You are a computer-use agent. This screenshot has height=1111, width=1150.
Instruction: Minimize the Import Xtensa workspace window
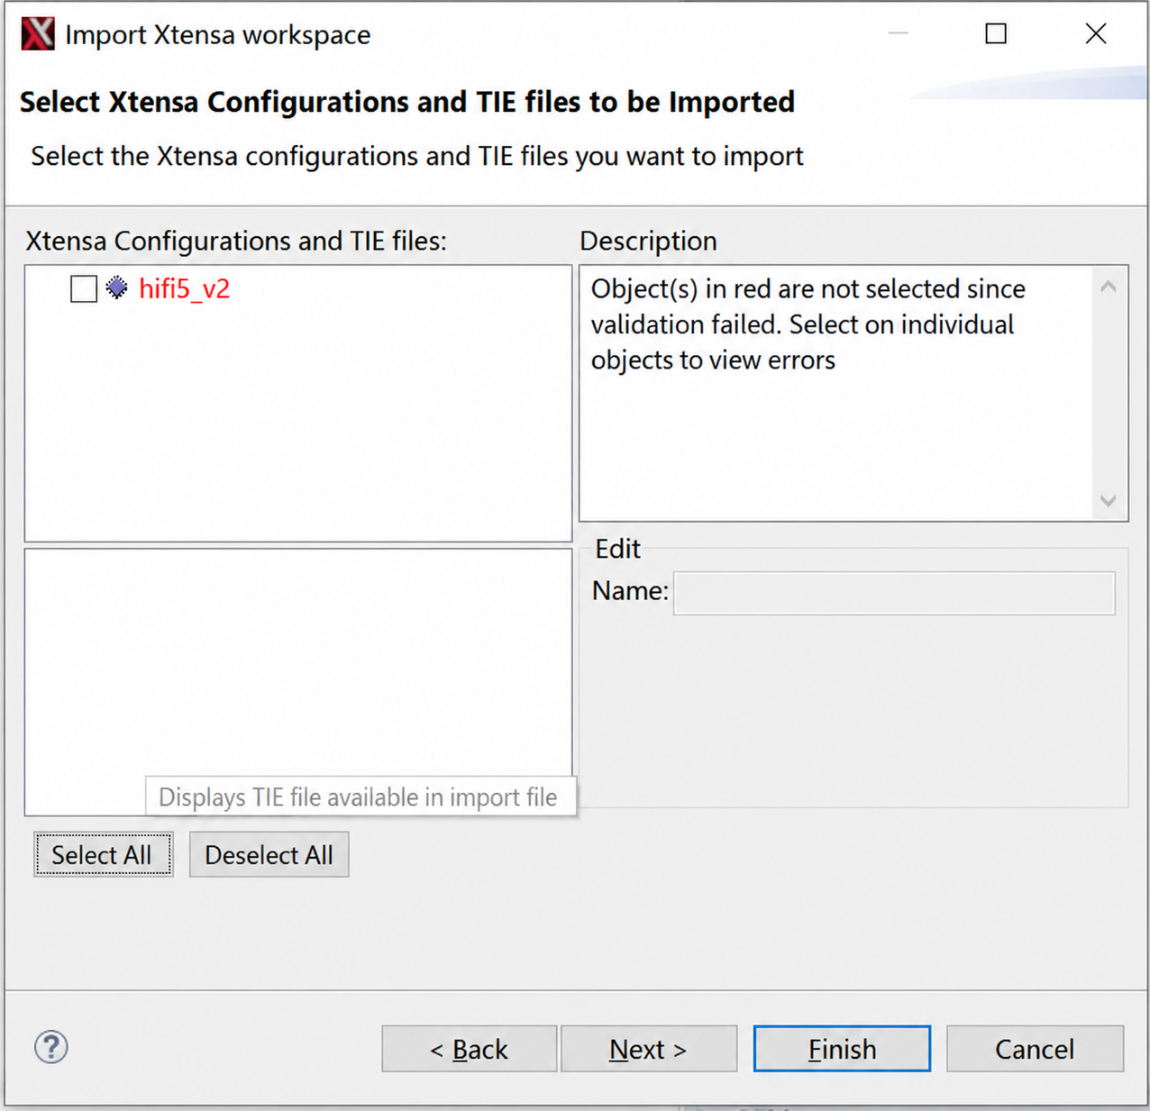[899, 34]
